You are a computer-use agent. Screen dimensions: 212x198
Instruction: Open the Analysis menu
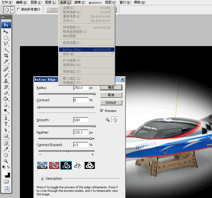click(x=95, y=2)
